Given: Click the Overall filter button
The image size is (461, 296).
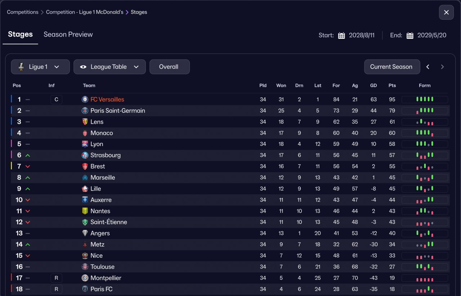Looking at the screenshot, I should (x=169, y=67).
